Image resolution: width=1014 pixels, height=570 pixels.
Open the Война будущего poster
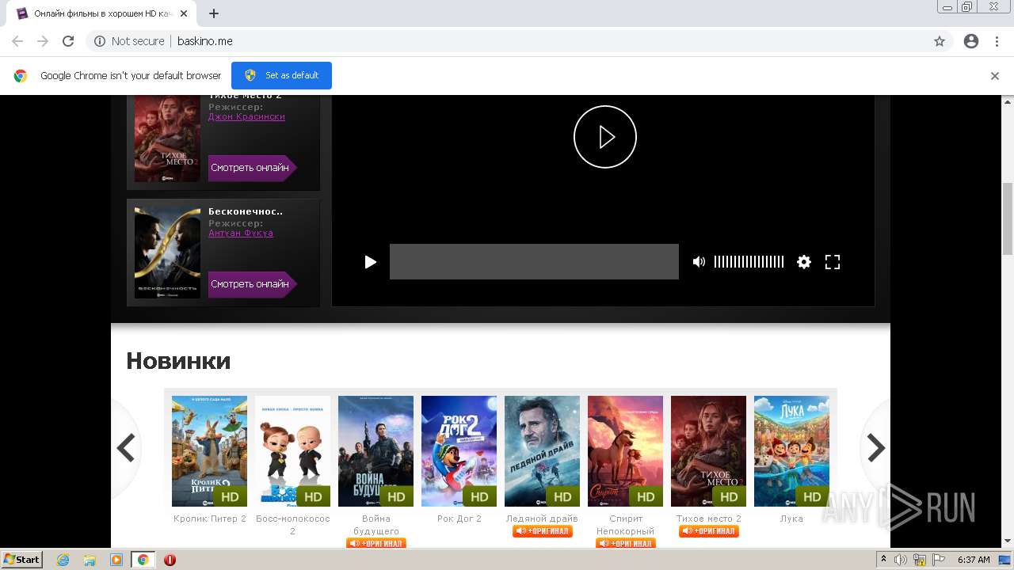(x=375, y=451)
